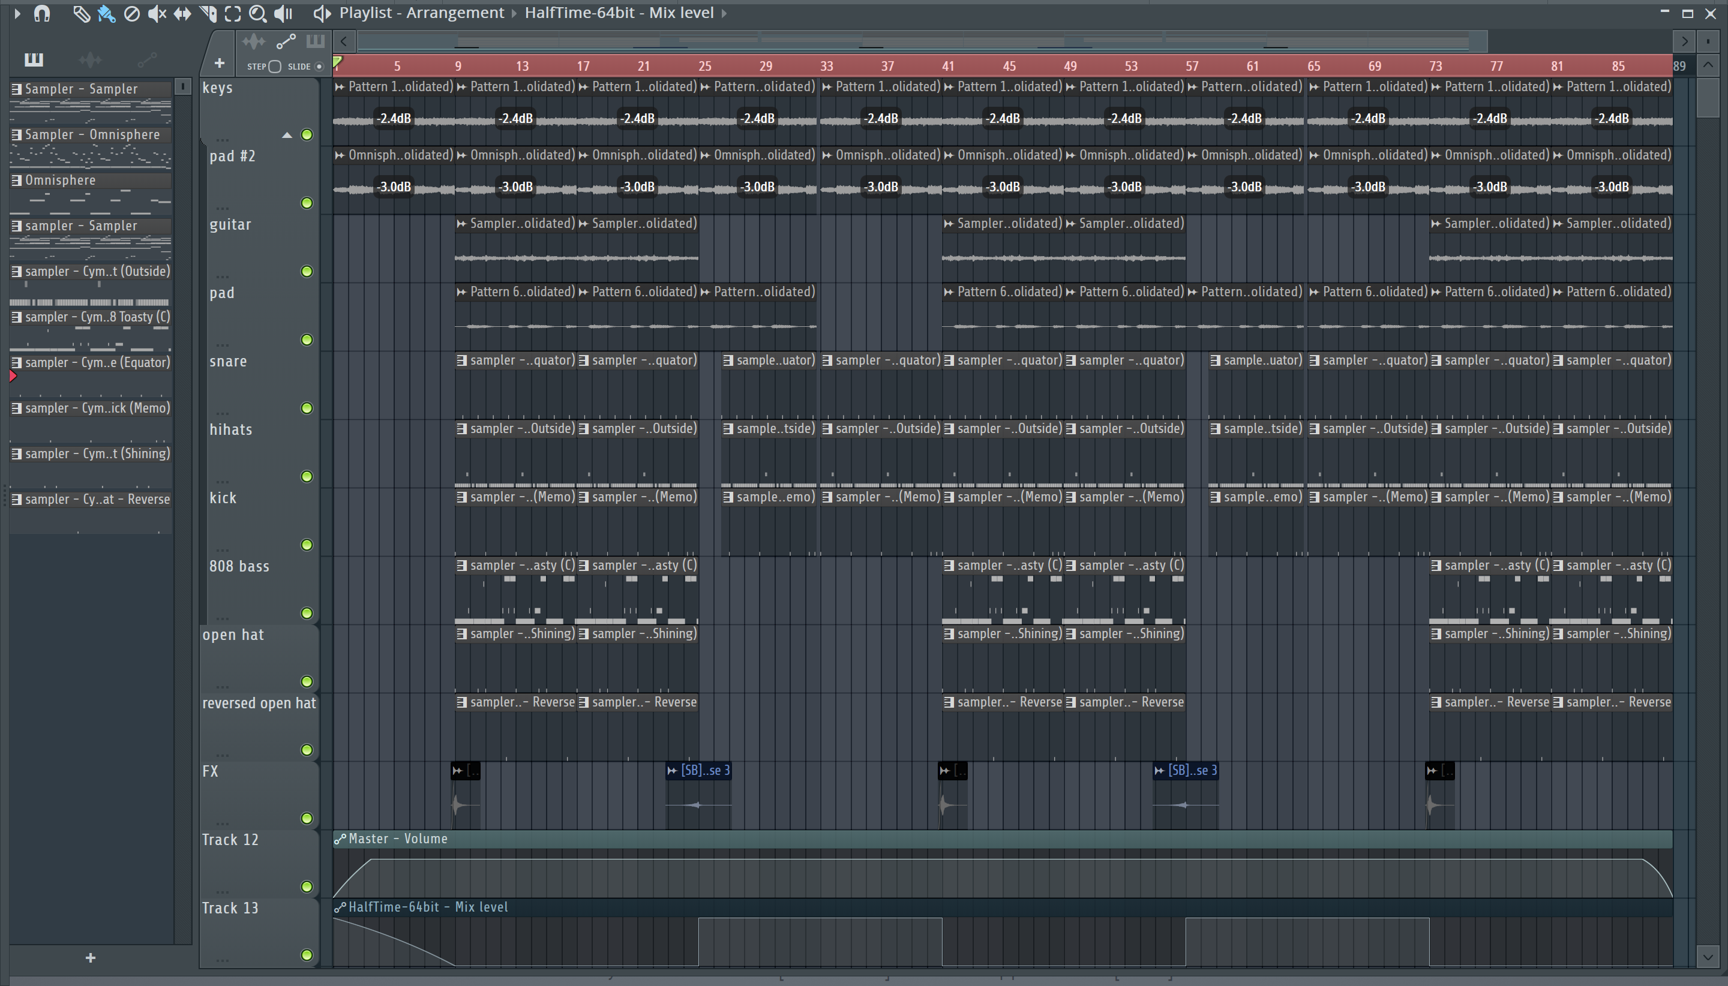
Task: Click the right horizontal scroll arrow
Action: click(1684, 42)
